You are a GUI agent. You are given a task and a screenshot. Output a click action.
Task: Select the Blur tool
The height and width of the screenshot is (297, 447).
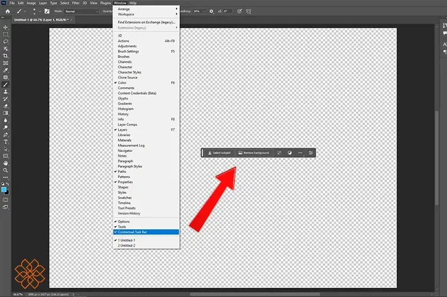(5, 120)
